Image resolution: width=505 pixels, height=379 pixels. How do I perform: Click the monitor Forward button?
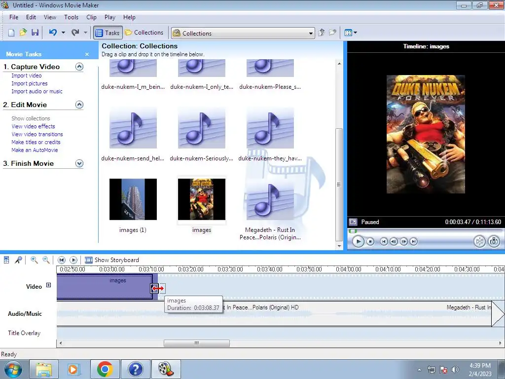point(414,241)
